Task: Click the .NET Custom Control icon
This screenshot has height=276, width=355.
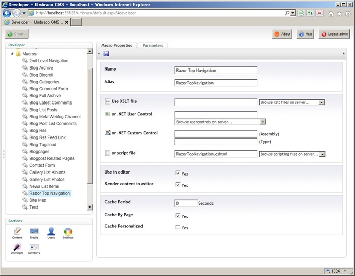Action: point(108,133)
